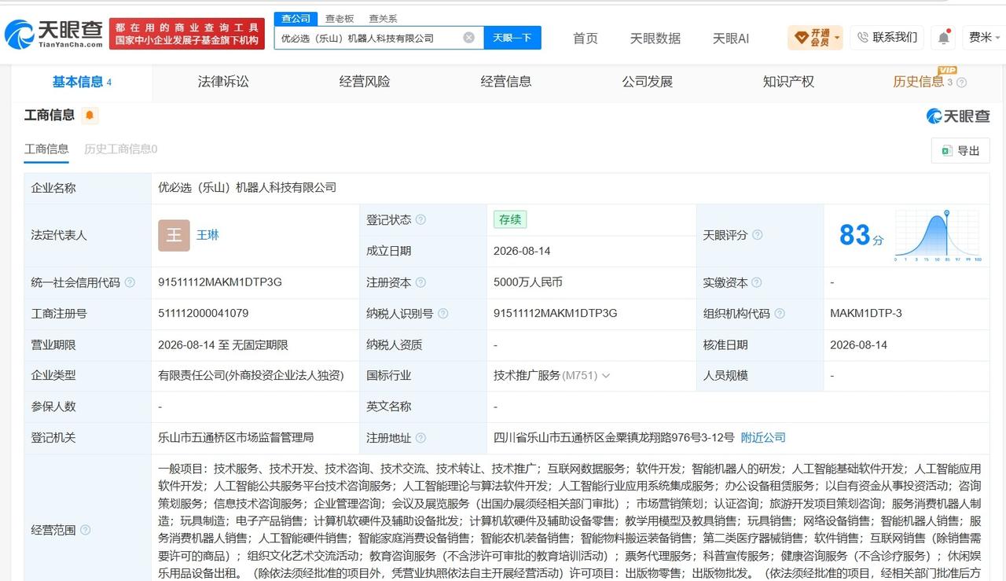Click company name 优必选（乐山）机器人科技有限公司 in 企业名称 row
Viewport: 1006px width, 581px height.
247,188
